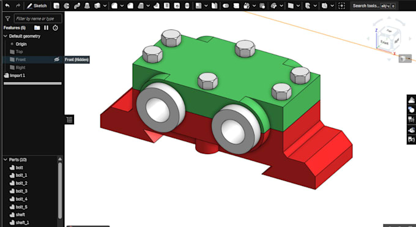Click the rollback bar below Import 1
The image size is (416, 227).
coord(32,83)
